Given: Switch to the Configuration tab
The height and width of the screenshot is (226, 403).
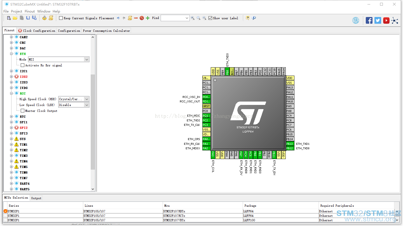Looking at the screenshot, I should [69, 31].
